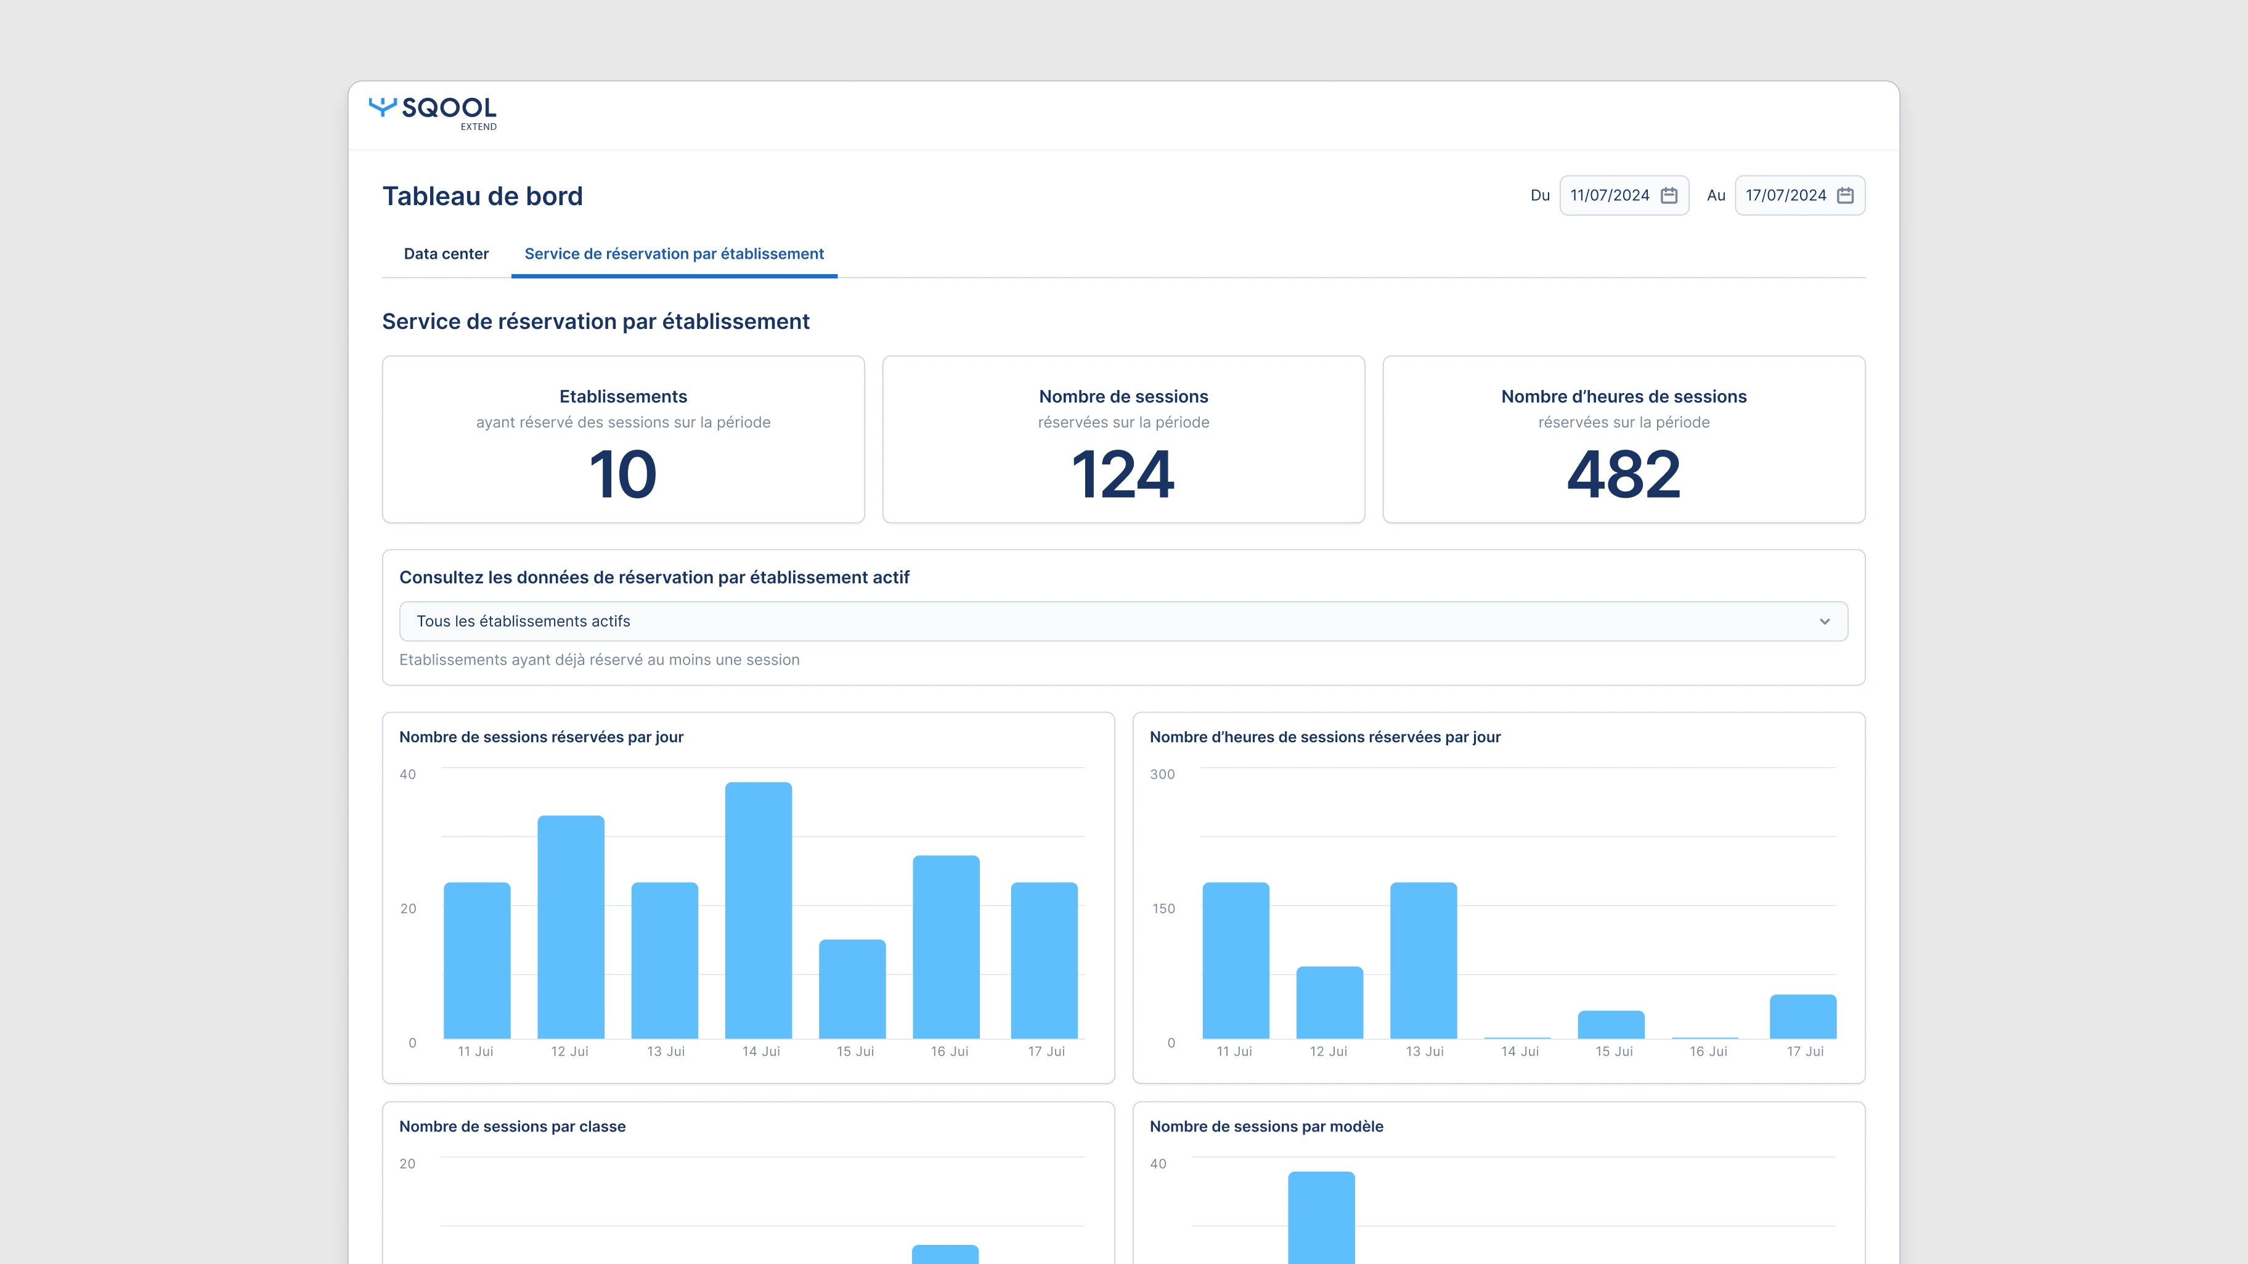Click the Etablissements card showing 10
The width and height of the screenshot is (2248, 1264).
pos(623,439)
